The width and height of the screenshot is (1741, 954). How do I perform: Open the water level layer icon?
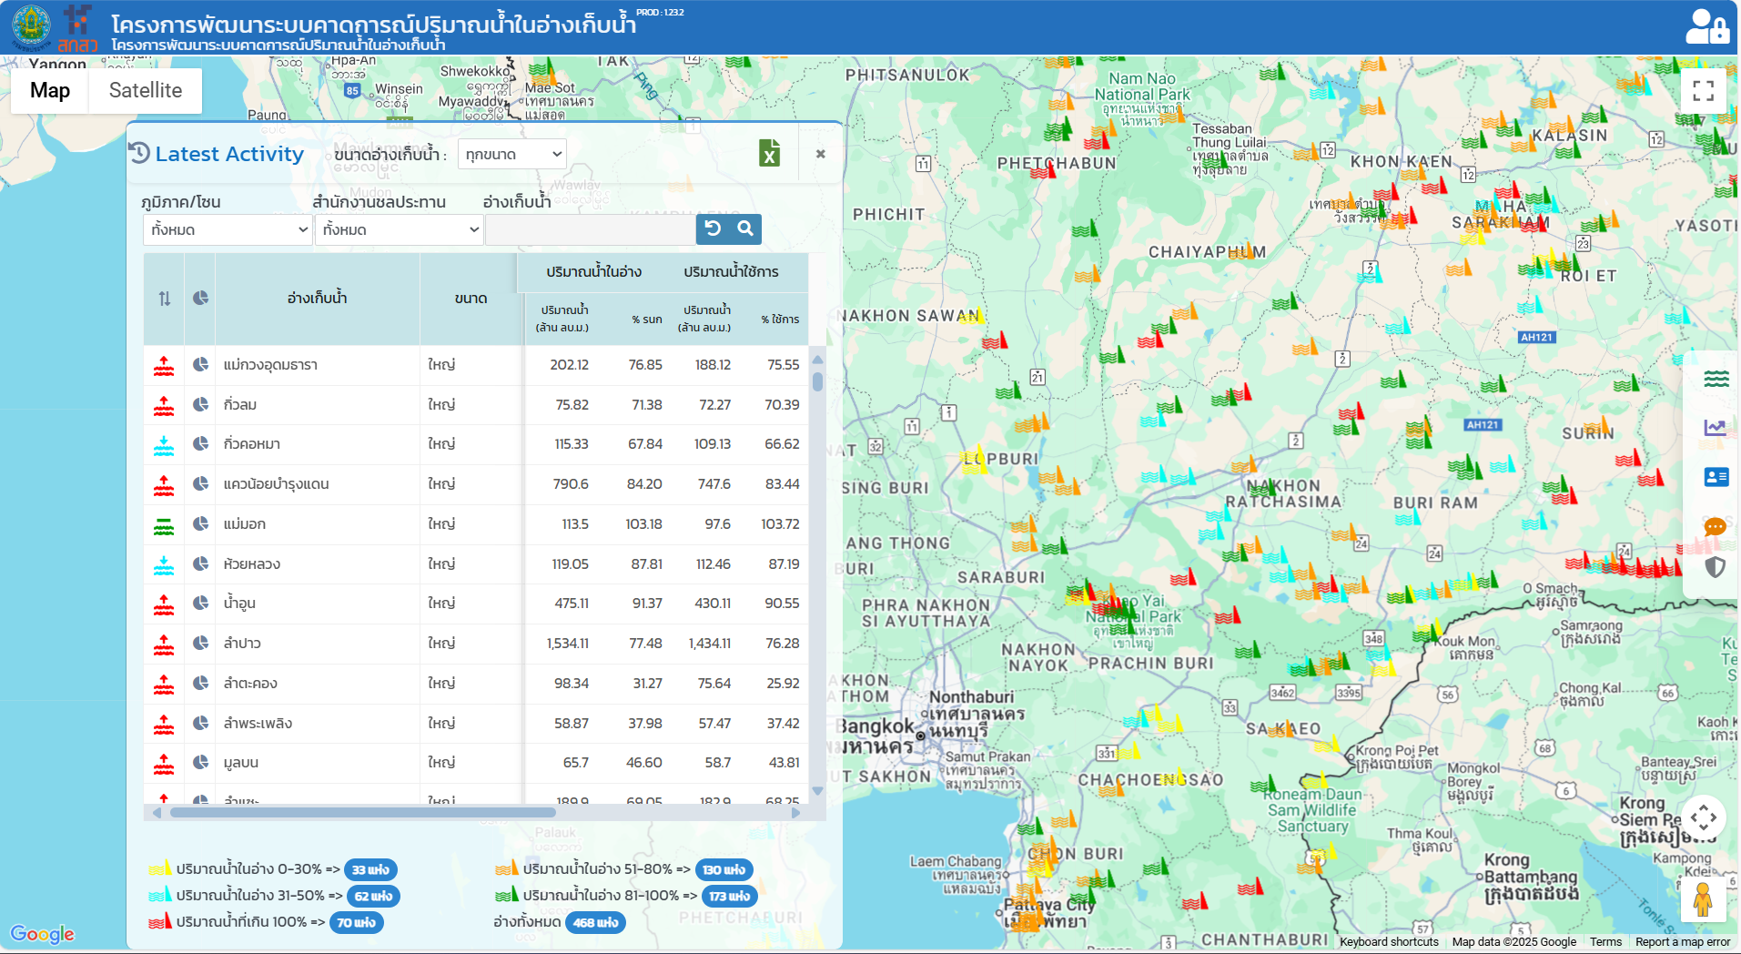(x=1716, y=379)
